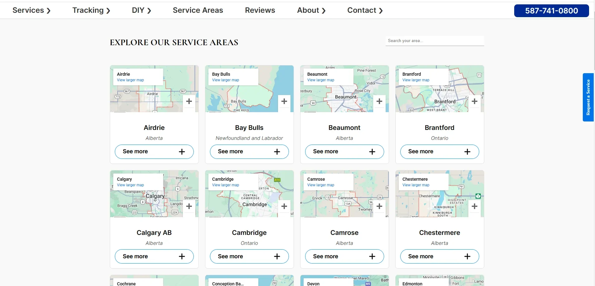Open the About menu
This screenshot has width=595, height=286.
click(x=311, y=10)
